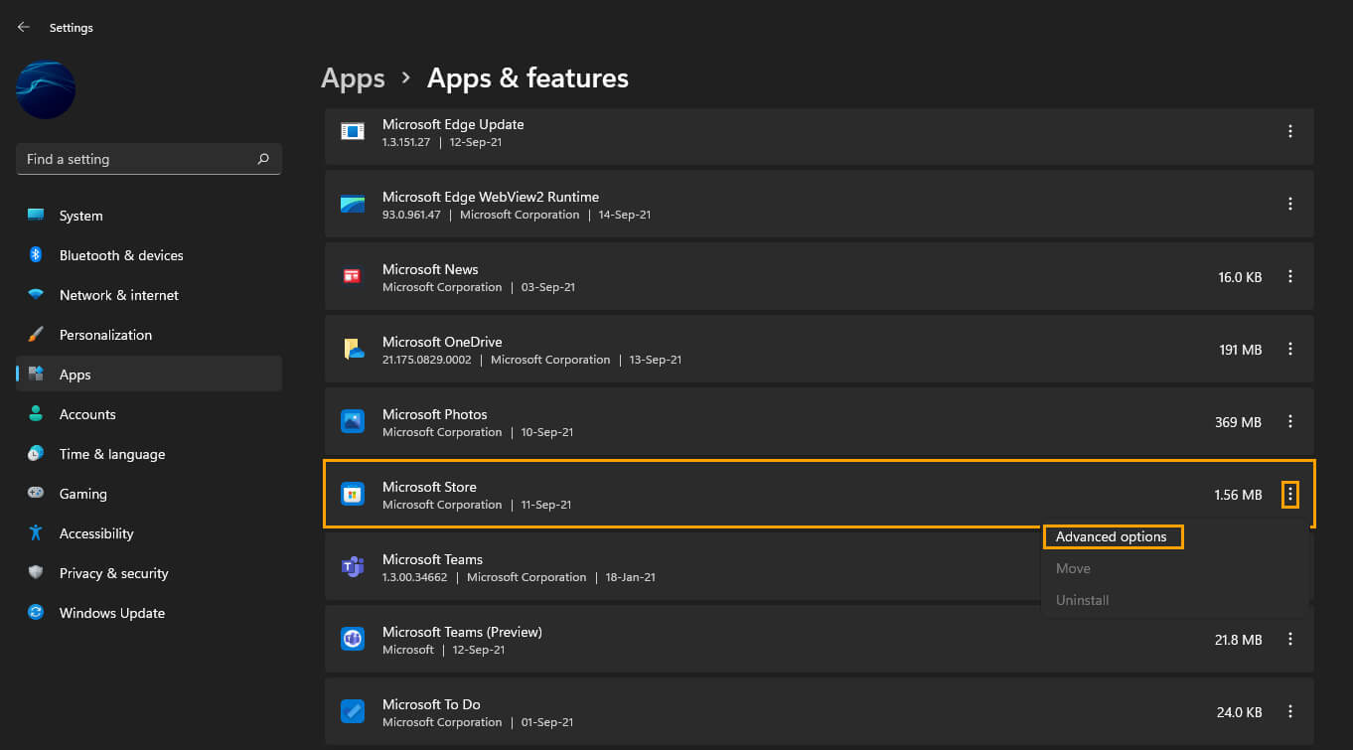Click the Privacy & security shield icon
The image size is (1353, 750).
(36, 573)
